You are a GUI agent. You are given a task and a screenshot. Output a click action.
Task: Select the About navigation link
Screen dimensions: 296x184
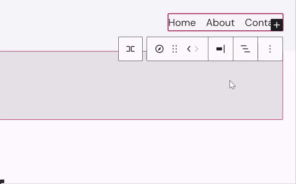[x=220, y=23]
